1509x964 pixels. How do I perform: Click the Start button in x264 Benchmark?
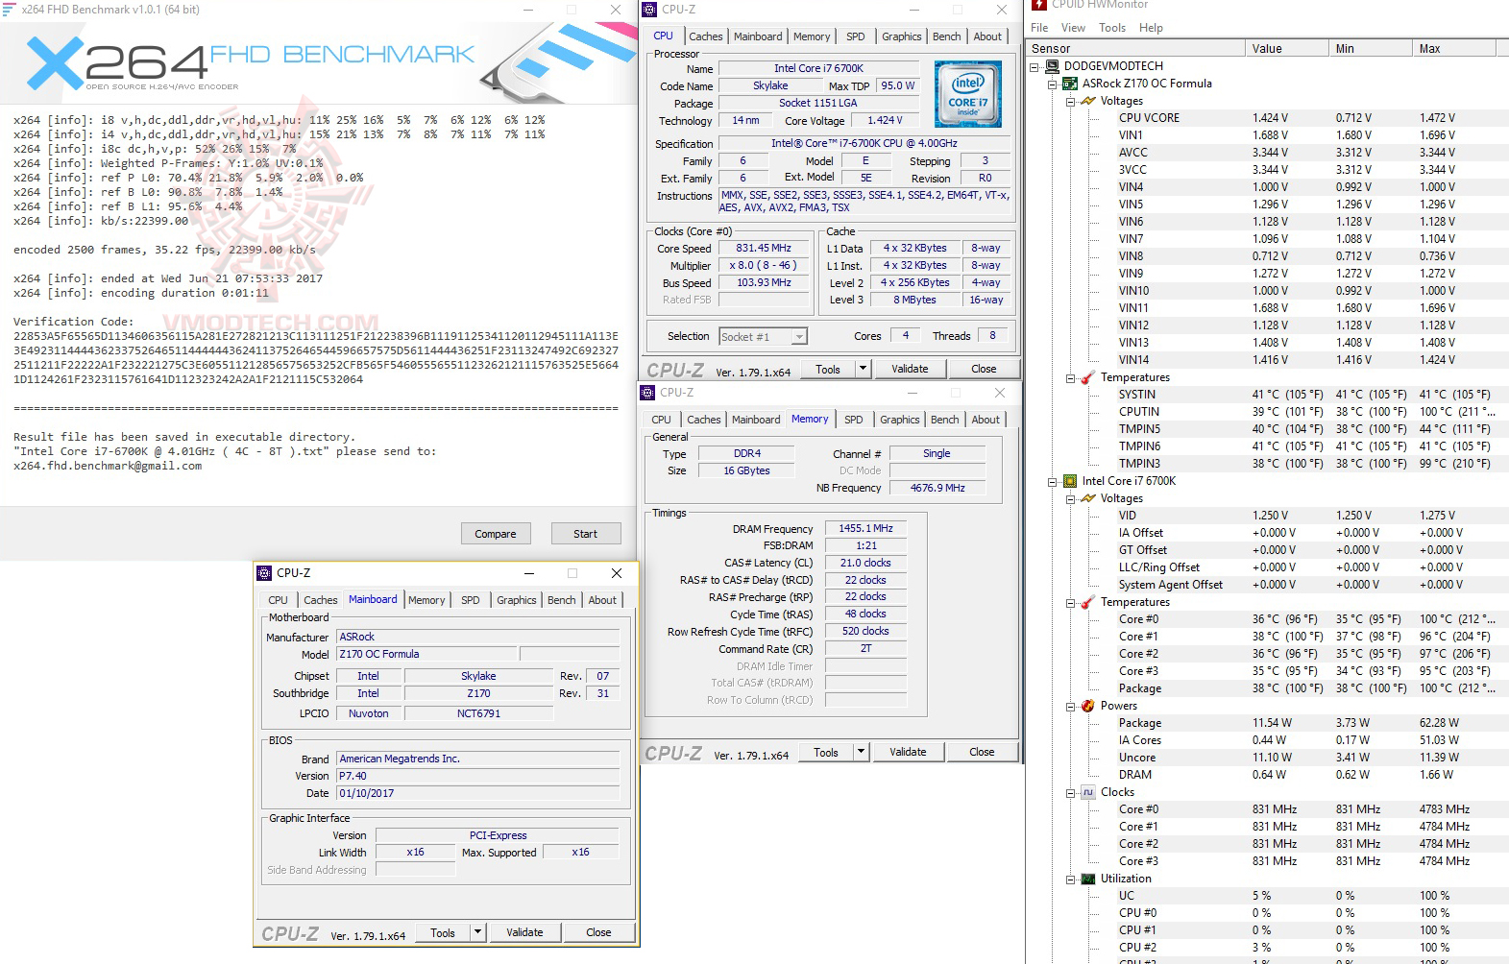[x=585, y=534]
